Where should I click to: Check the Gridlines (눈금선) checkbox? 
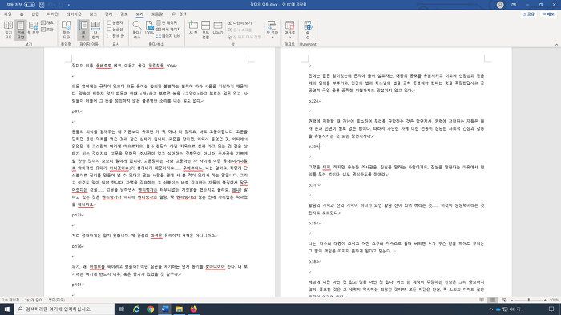(x=115, y=30)
